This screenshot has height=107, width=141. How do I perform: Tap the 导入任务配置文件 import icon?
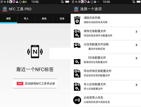point(77,87)
